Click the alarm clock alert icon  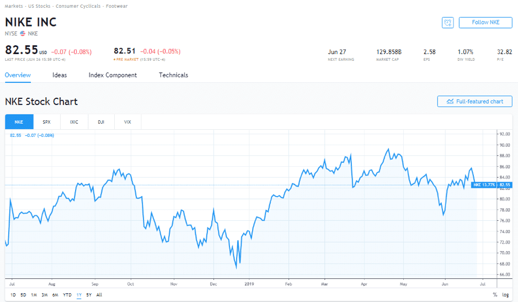pyautogui.click(x=447, y=23)
